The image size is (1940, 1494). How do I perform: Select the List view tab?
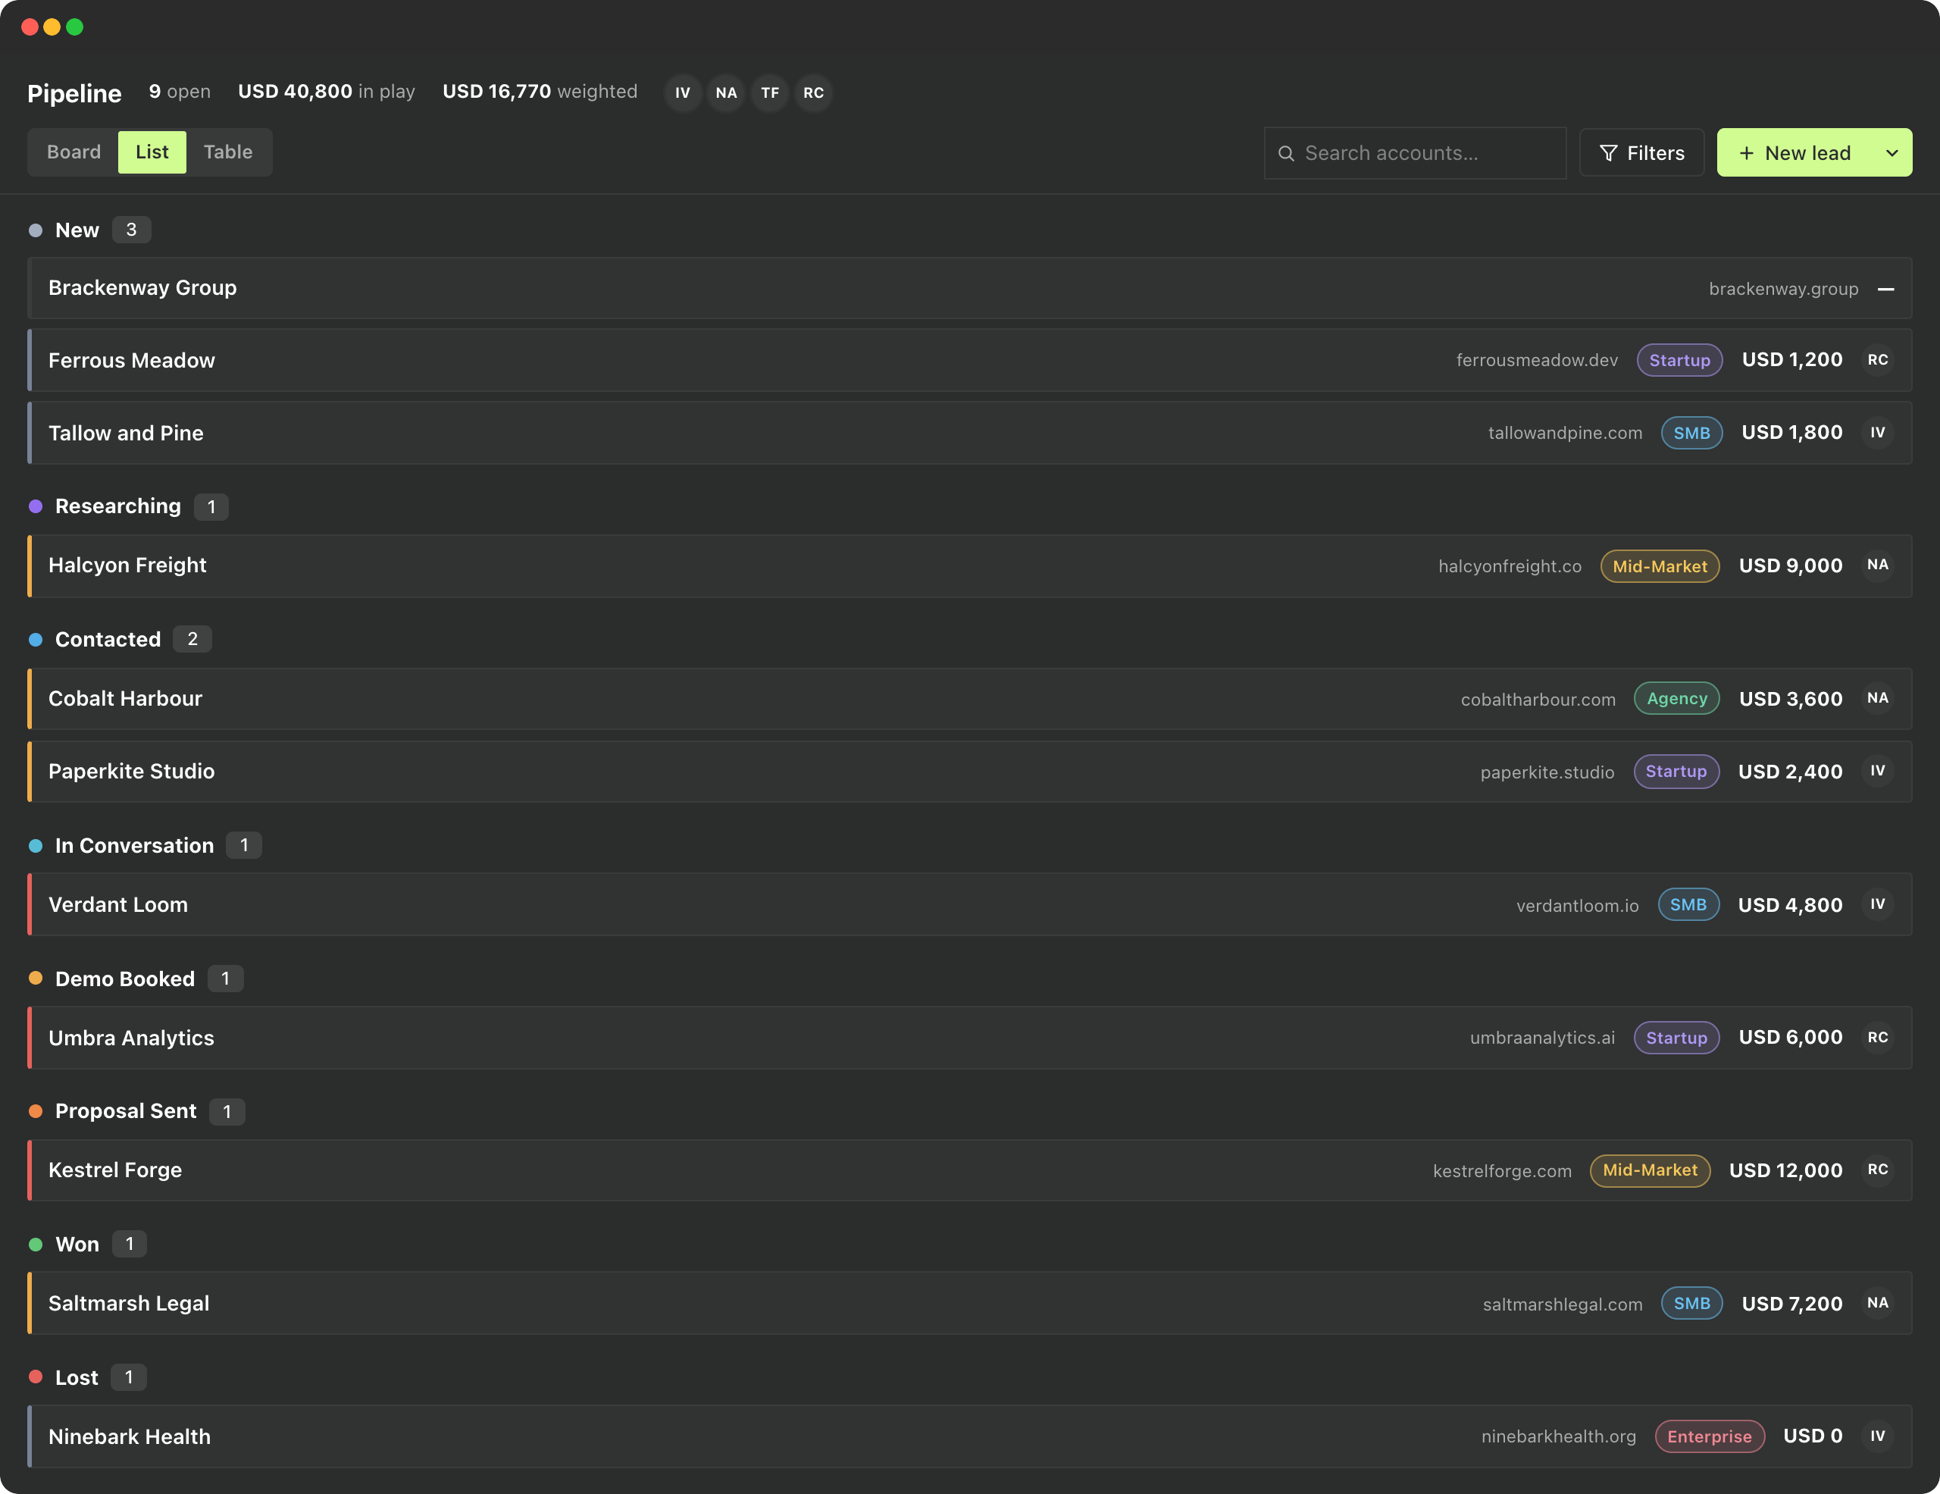click(152, 152)
